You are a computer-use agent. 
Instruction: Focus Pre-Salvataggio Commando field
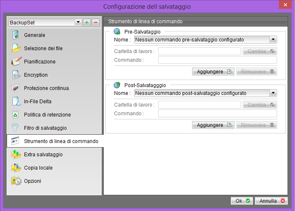217,60
